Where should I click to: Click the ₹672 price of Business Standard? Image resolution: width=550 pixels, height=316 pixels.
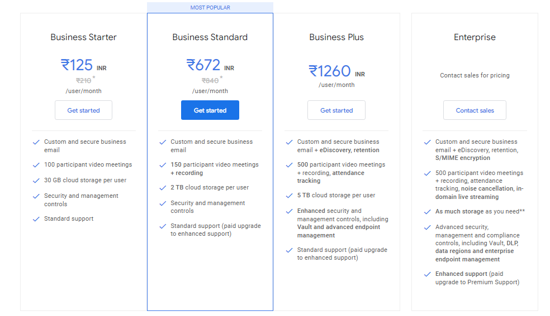tap(203, 65)
